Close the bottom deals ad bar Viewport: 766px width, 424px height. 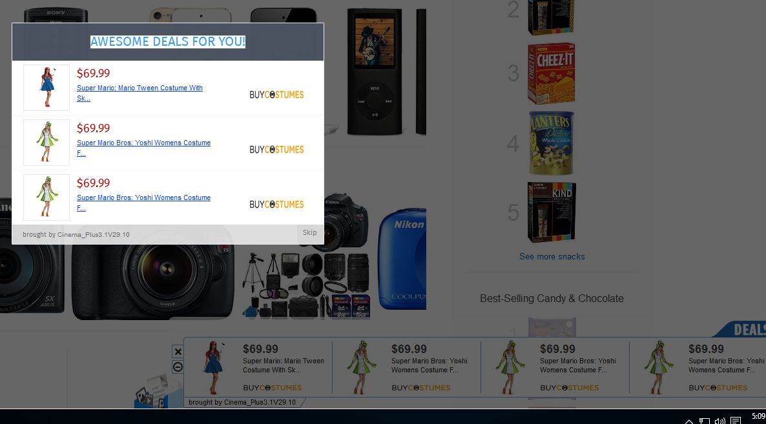point(178,351)
